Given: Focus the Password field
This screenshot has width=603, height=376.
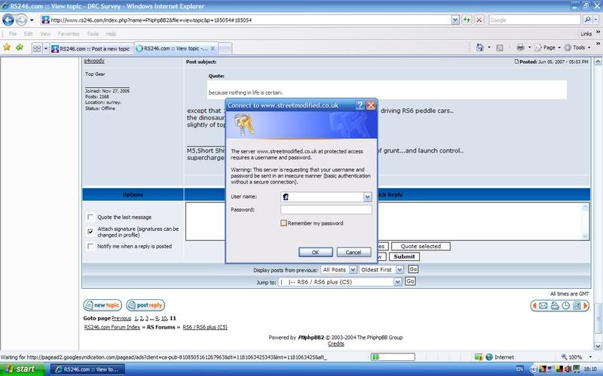Looking at the screenshot, I should click(x=326, y=210).
